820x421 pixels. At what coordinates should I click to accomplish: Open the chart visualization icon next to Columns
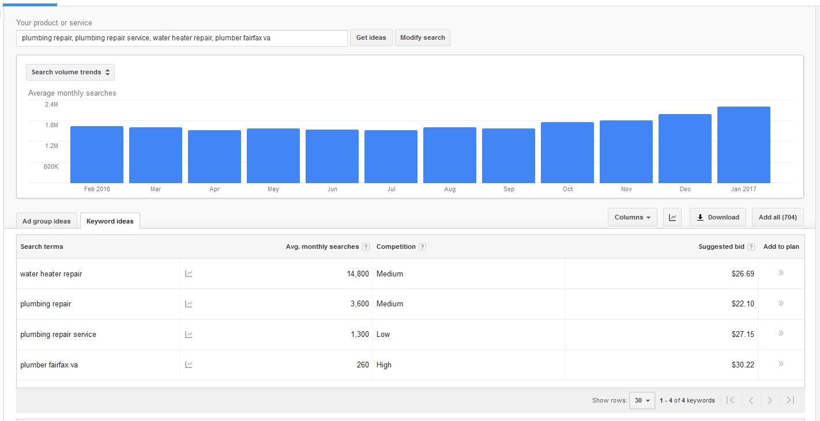pyautogui.click(x=672, y=217)
